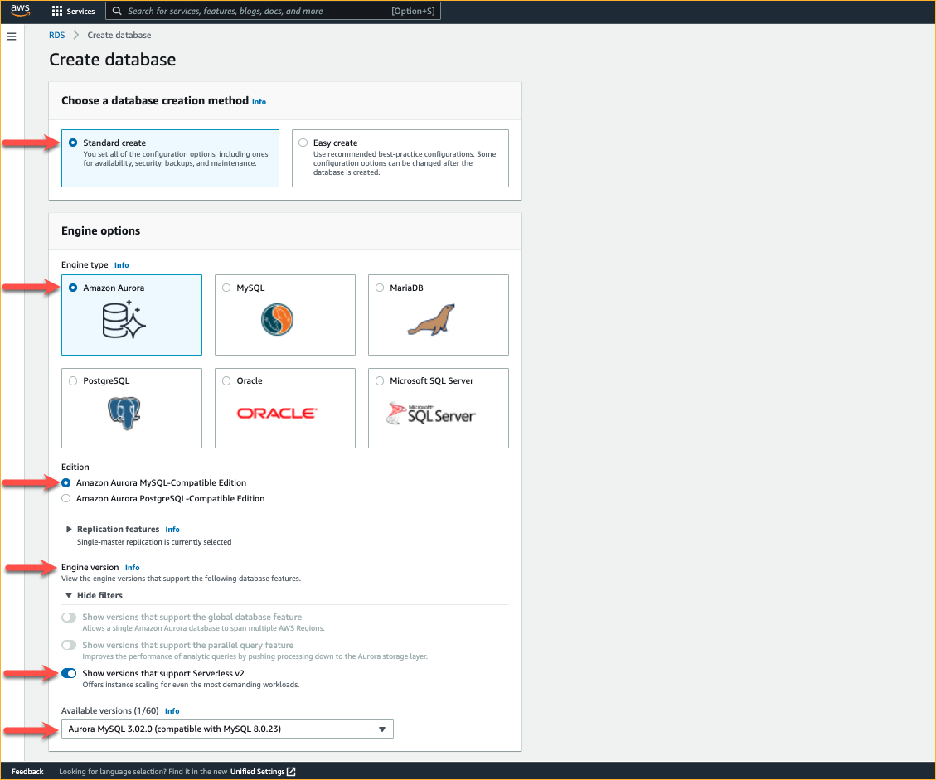Click the PostgreSQL elephant logo
This screenshot has width=936, height=780.
point(124,413)
